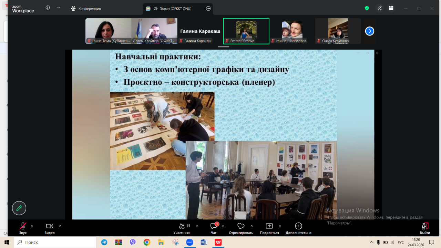The width and height of the screenshot is (441, 248).
Task: Click the Поиск taskbar search field
Action: (x=55, y=242)
